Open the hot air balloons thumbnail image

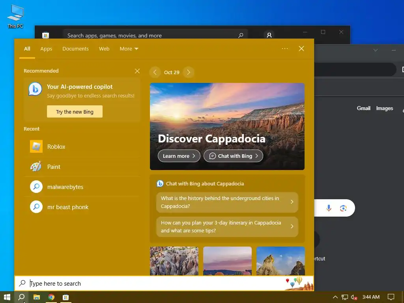point(227,261)
